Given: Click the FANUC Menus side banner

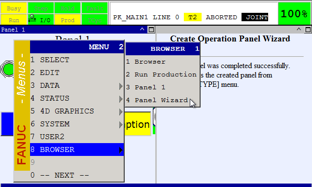Looking at the screenshot, I should coord(22,106).
